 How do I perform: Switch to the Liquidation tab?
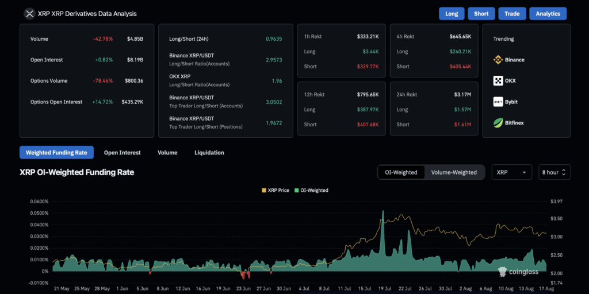[x=209, y=153]
